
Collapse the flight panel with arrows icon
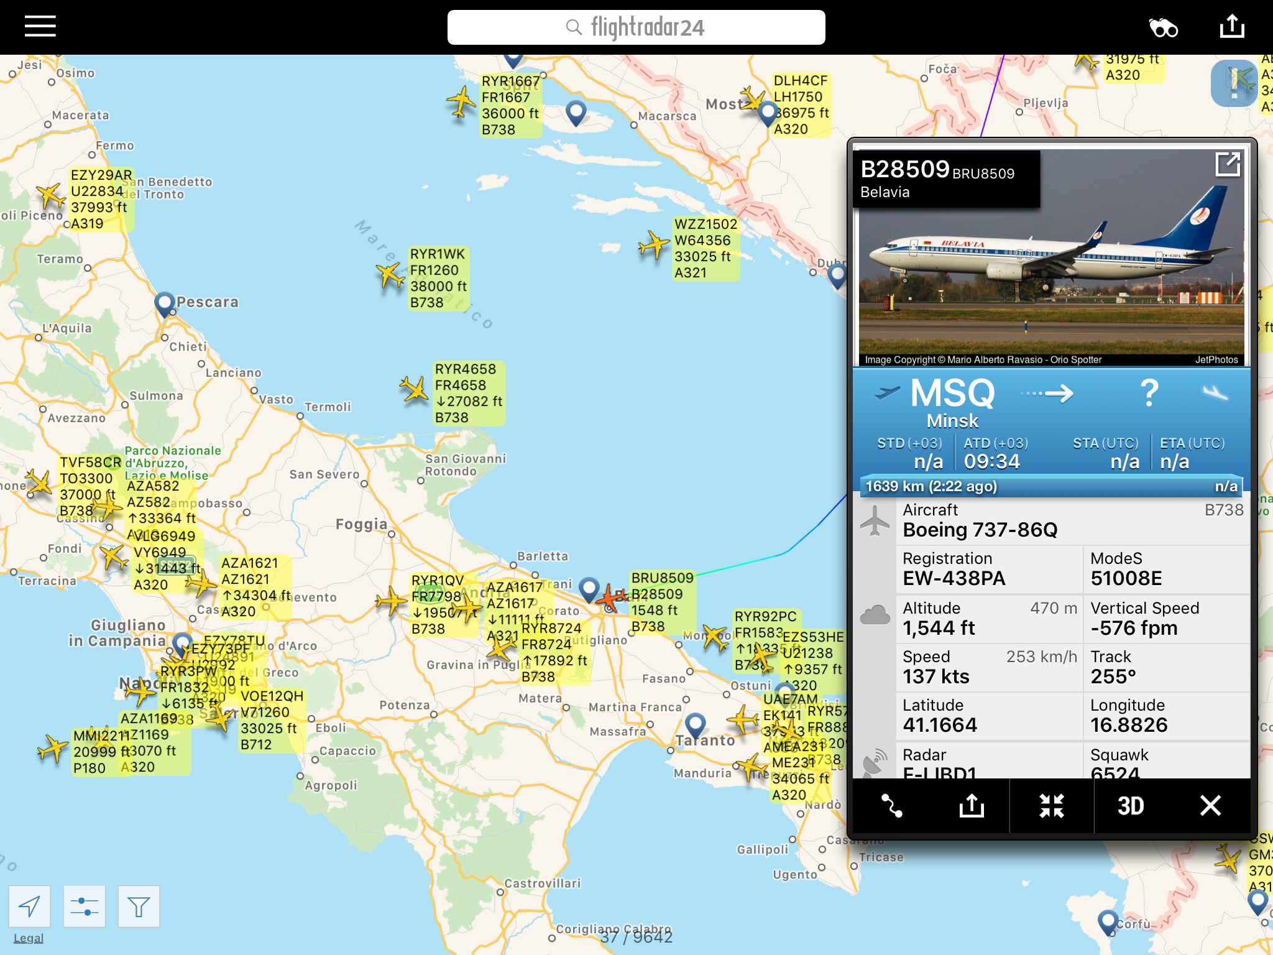point(1052,806)
